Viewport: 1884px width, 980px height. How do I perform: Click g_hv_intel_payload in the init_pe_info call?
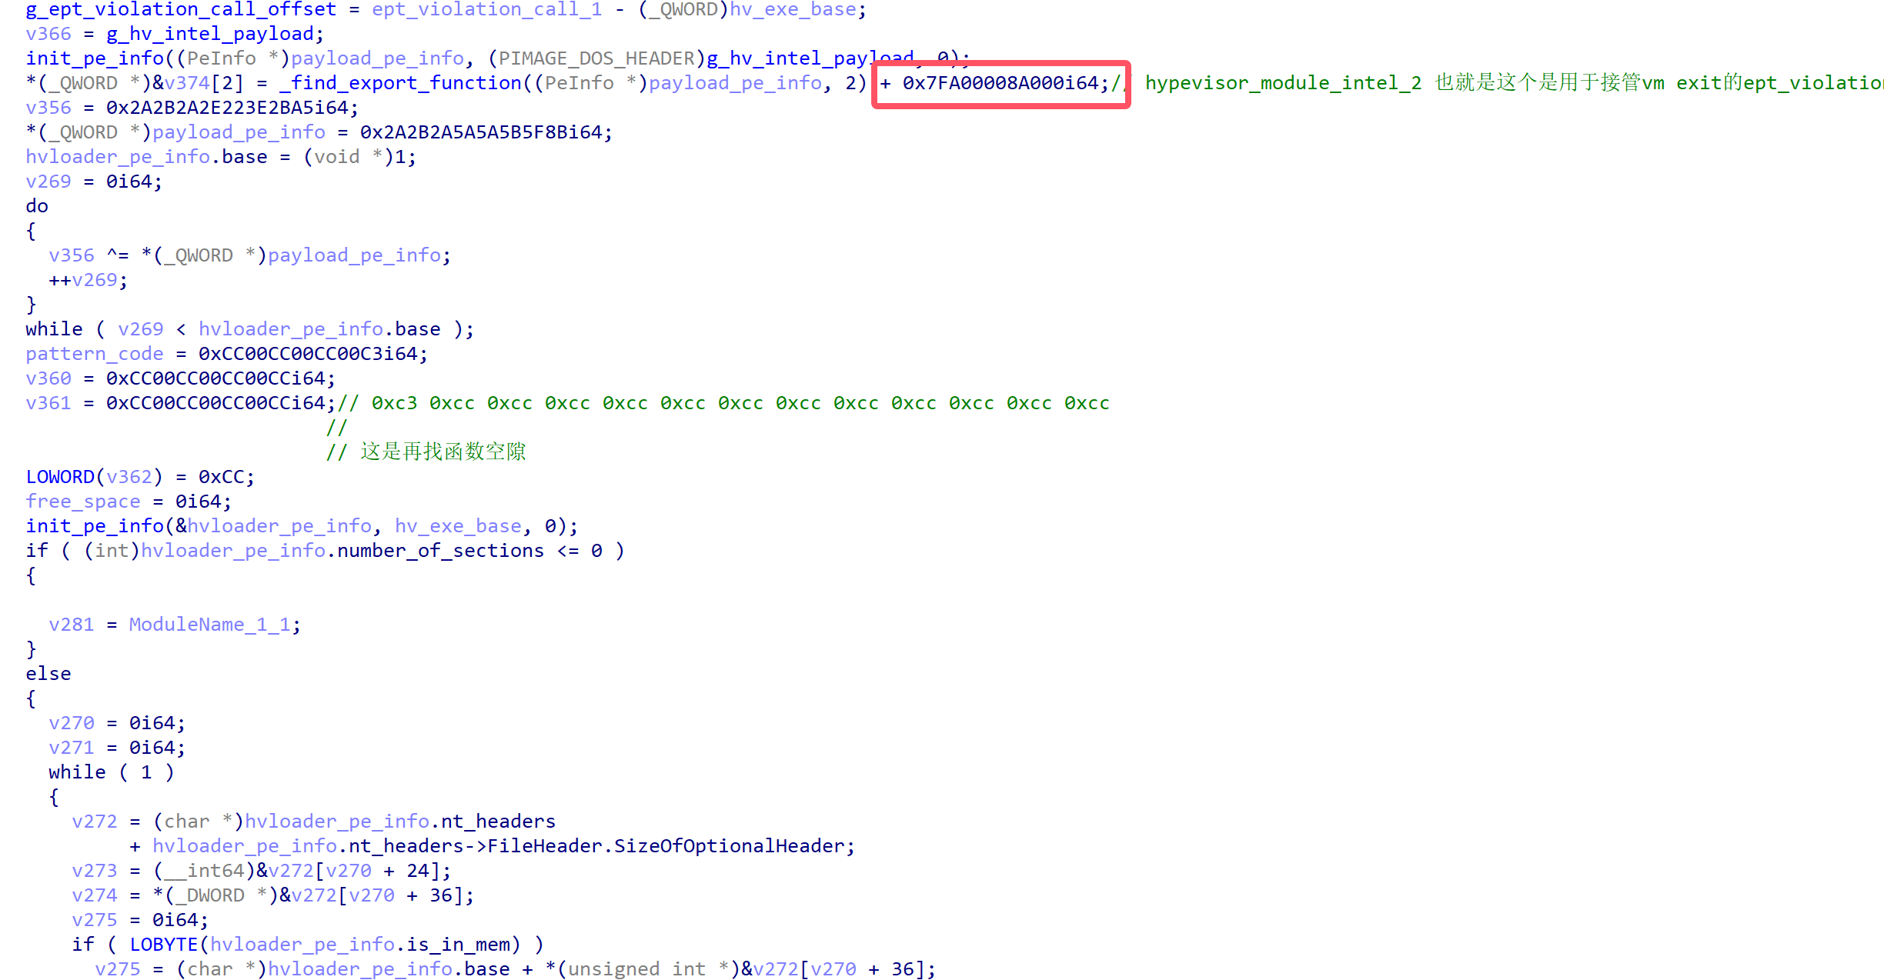point(810,58)
